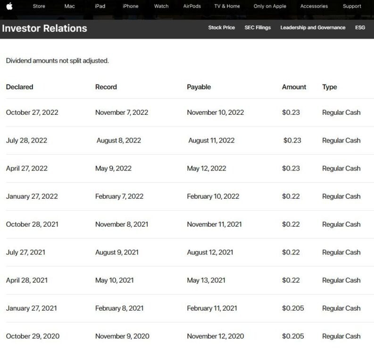Open Leadership and Governance page

click(313, 28)
